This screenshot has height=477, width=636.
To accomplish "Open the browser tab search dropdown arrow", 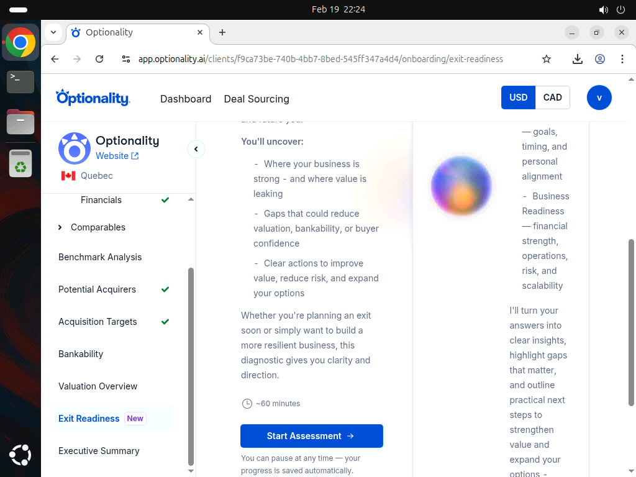I will click(x=53, y=32).
